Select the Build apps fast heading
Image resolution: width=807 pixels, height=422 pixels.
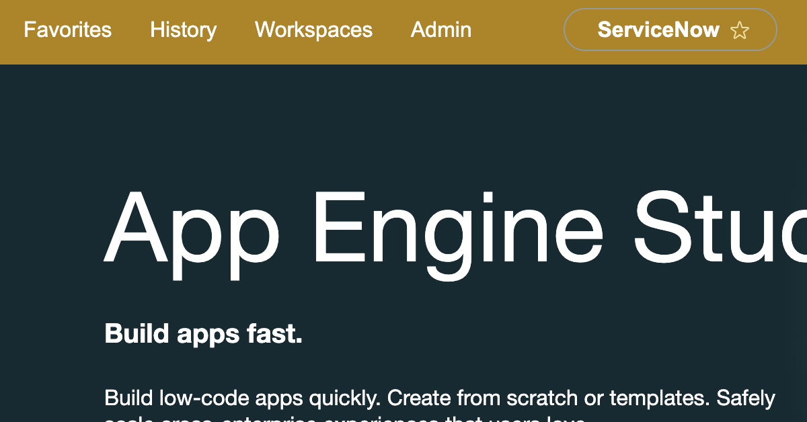click(203, 333)
